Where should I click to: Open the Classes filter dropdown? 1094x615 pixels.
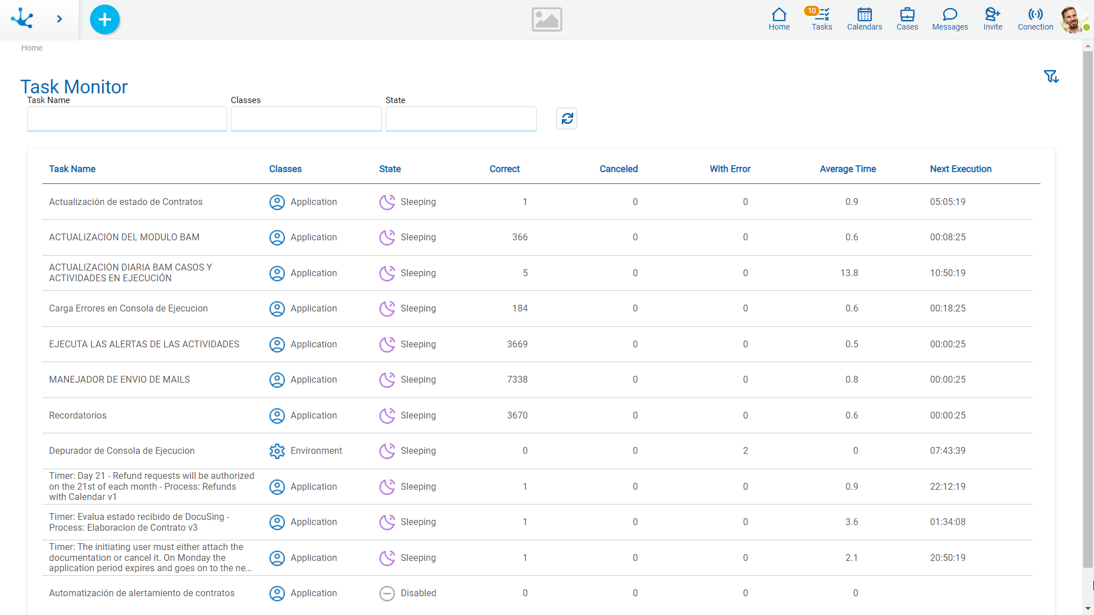coord(306,119)
